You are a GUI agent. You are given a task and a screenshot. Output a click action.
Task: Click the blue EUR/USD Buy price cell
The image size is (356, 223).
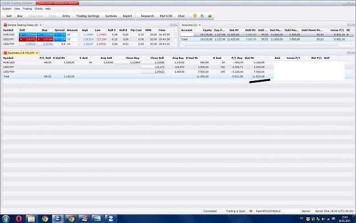pyautogui.click(x=45, y=35)
